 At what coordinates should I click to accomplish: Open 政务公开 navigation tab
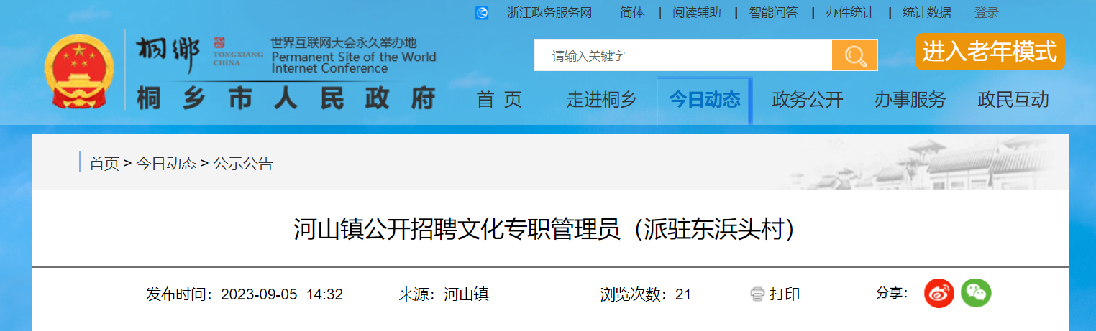(808, 100)
